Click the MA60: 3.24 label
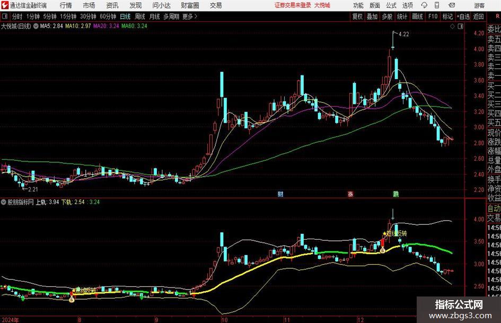501x323 pixels. pyautogui.click(x=134, y=26)
